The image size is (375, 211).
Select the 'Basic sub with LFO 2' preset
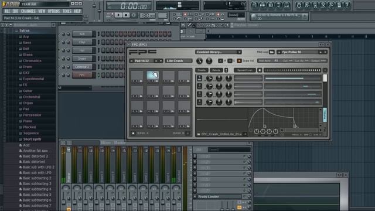click(39, 167)
